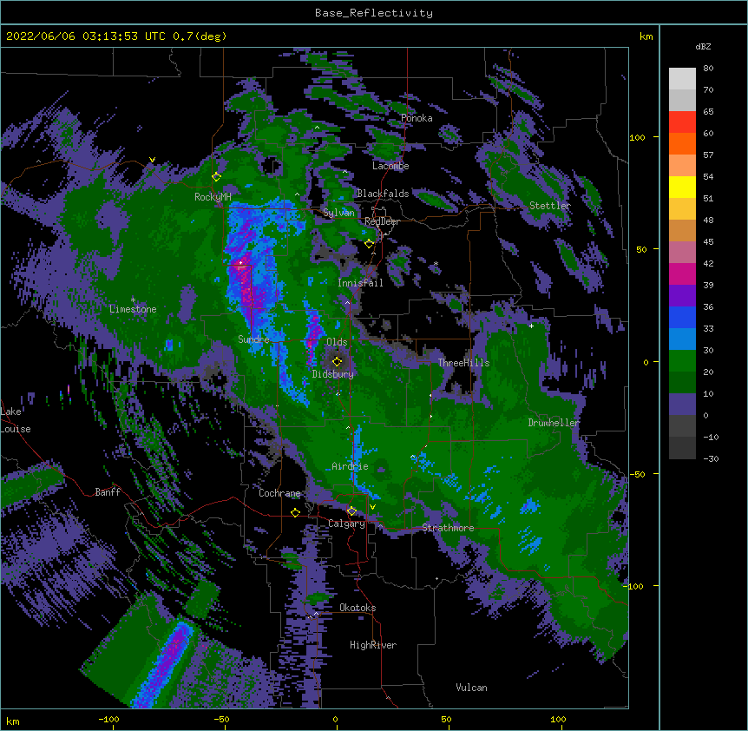This screenshot has width=748, height=731.
Task: Click the yellow diamond marker above Calgary label
Action: [x=351, y=511]
